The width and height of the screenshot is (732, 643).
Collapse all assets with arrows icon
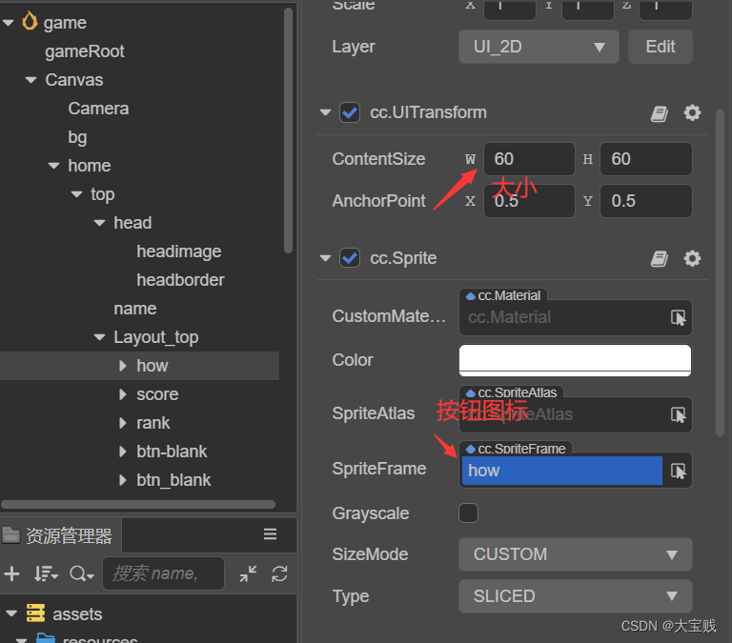[x=248, y=573]
